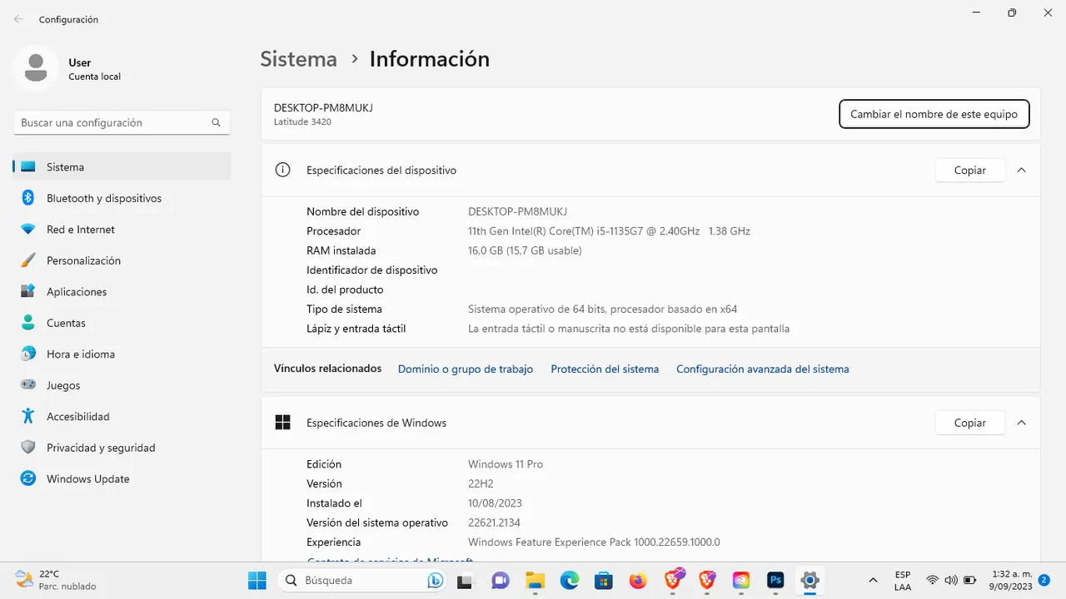Image resolution: width=1066 pixels, height=599 pixels.
Task: Open Aplicaciones settings
Action: pyautogui.click(x=122, y=292)
